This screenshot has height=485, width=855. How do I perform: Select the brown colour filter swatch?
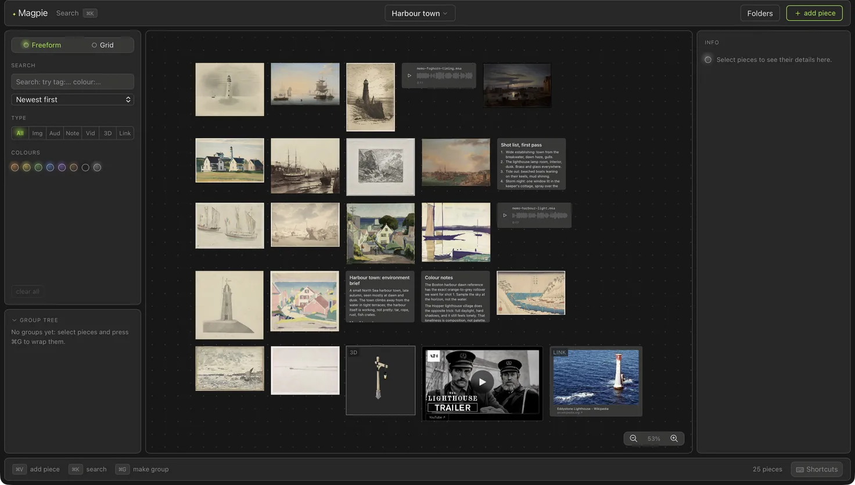pos(74,168)
